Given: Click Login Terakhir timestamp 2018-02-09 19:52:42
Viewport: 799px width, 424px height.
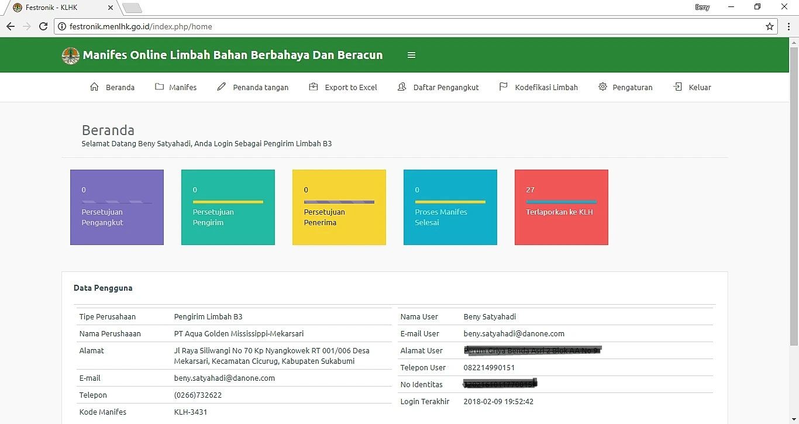Looking at the screenshot, I should [x=498, y=401].
